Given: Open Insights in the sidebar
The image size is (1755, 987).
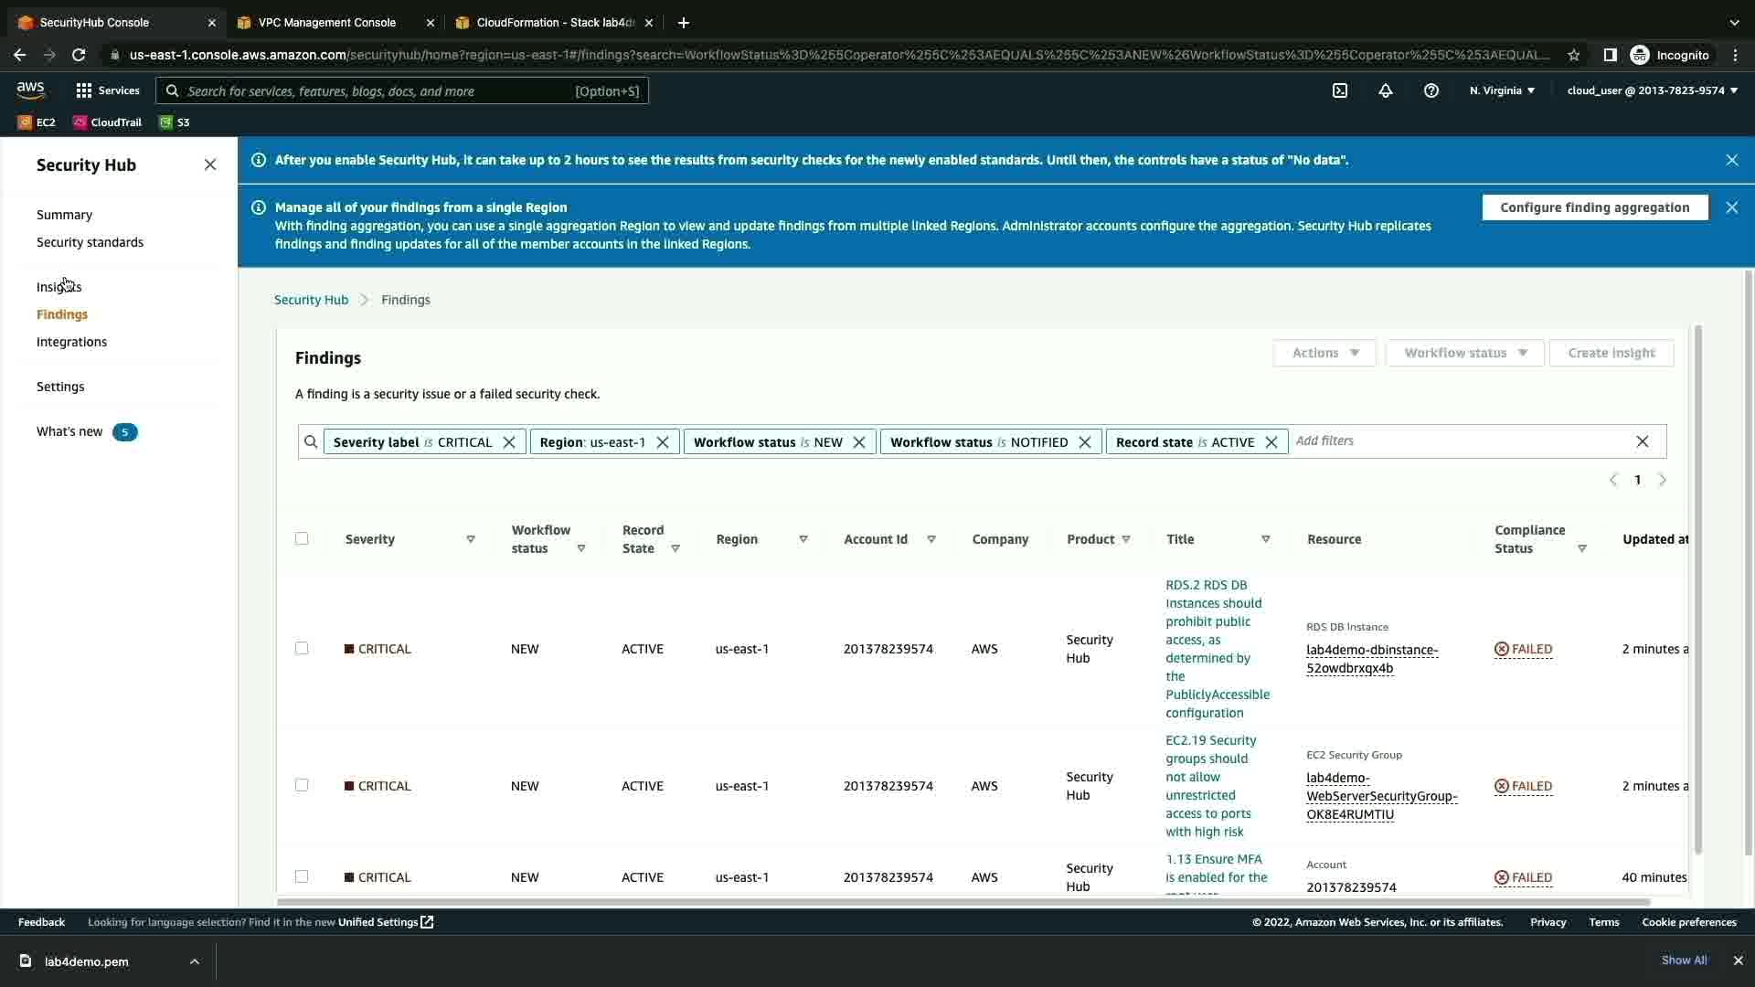Looking at the screenshot, I should pyautogui.click(x=58, y=287).
